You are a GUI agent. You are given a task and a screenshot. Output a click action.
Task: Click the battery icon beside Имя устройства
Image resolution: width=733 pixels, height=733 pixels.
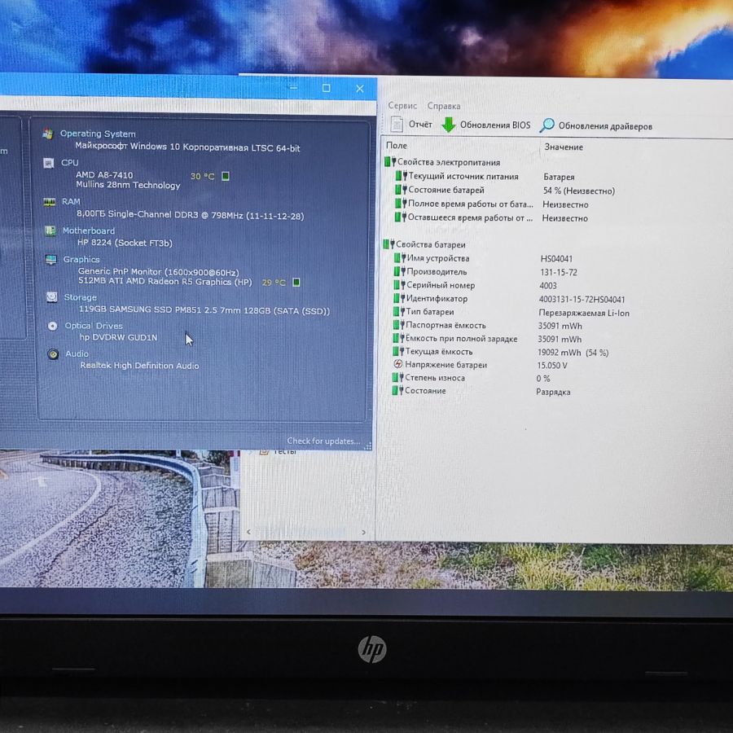click(x=400, y=257)
